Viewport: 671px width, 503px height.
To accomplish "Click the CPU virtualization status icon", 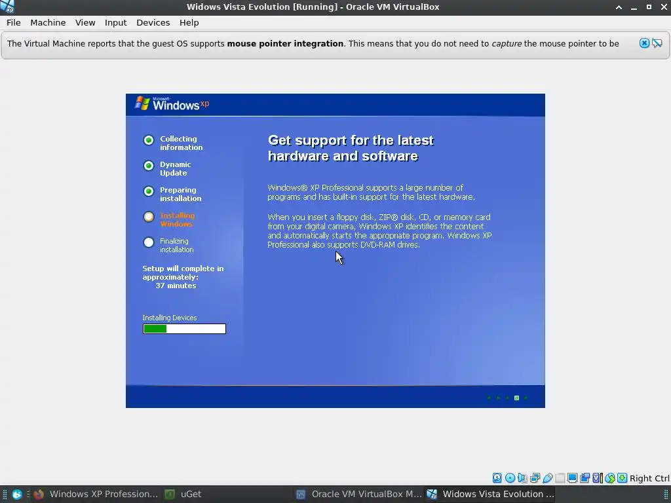I will (x=598, y=477).
